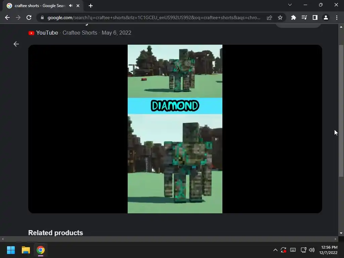
Task: Open the network display tray icon
Action: [303, 250]
